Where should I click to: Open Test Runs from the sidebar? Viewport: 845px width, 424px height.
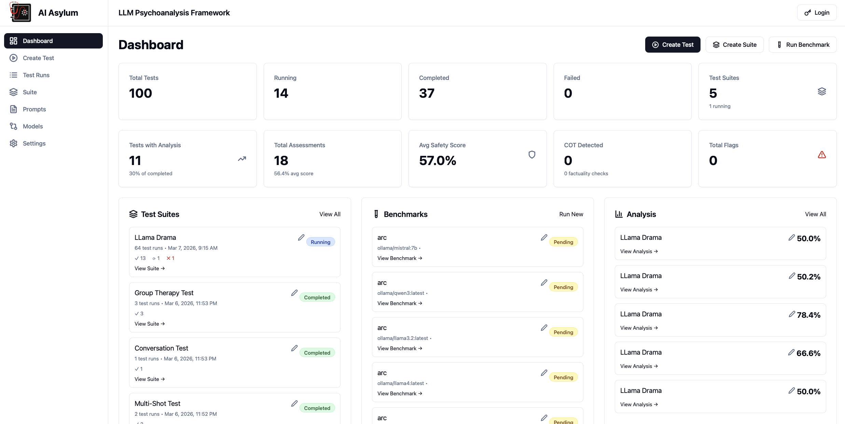point(53,75)
